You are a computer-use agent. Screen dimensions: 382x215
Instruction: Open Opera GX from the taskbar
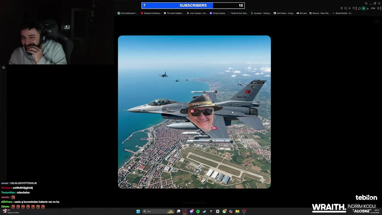pyautogui.click(x=185, y=211)
